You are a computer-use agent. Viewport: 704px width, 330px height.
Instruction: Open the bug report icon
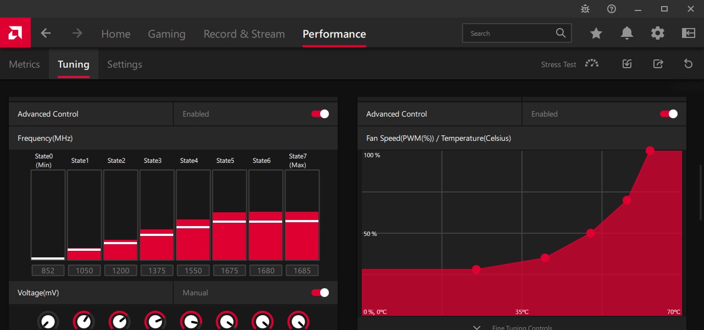585,9
